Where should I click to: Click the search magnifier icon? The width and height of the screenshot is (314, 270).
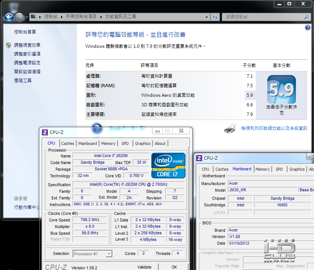pos(306,17)
